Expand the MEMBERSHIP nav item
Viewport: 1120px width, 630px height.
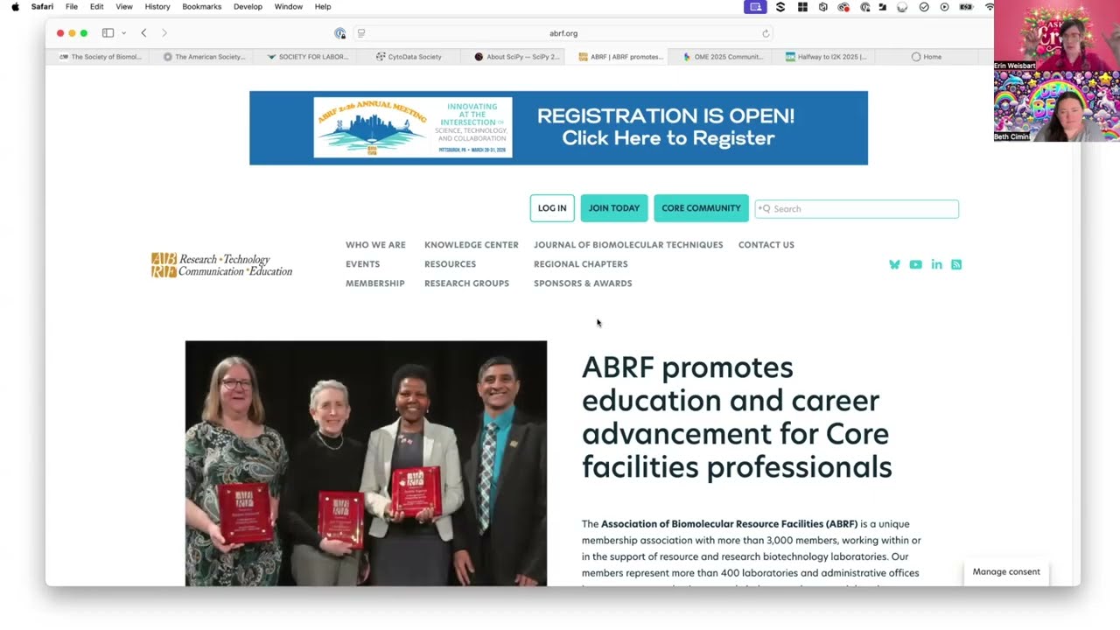(x=375, y=283)
